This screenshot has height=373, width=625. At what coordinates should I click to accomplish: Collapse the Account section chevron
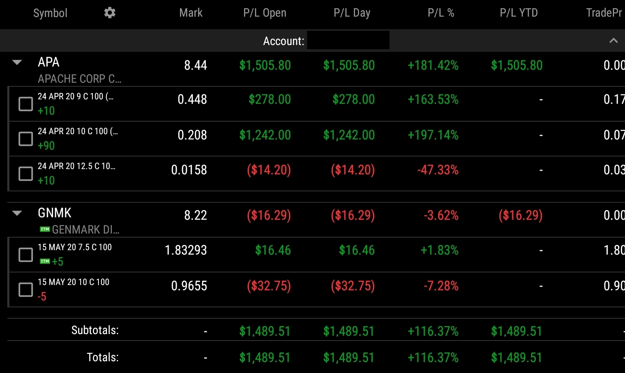[613, 41]
